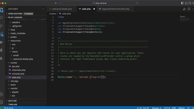Go forward with the navigation arrow
194x109 pixels.
point(60,3)
